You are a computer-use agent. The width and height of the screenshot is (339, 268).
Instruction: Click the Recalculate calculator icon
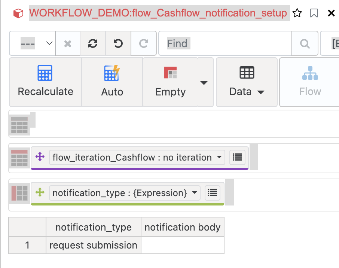pyautogui.click(x=45, y=74)
